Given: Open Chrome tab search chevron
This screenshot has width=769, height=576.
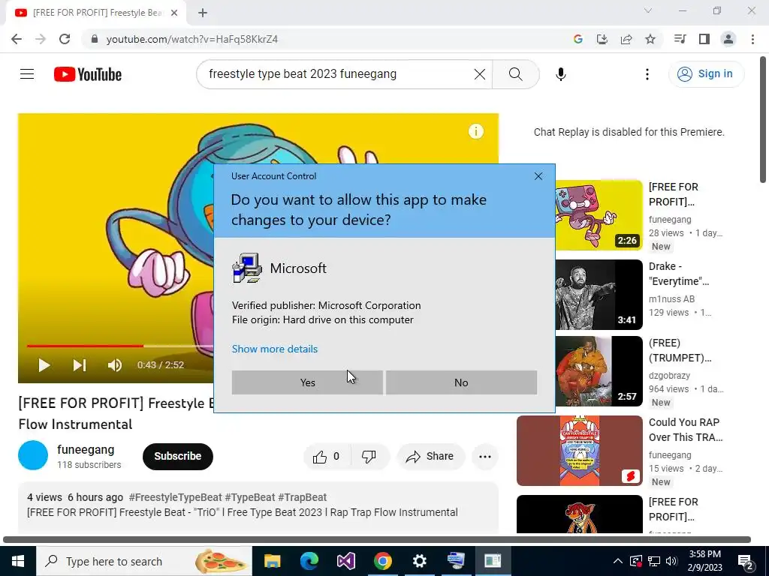Looking at the screenshot, I should 648,10.
